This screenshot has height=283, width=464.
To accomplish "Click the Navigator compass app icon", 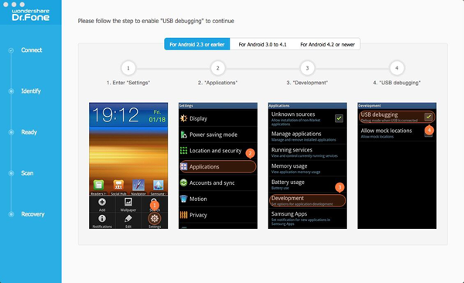I will [x=138, y=185].
